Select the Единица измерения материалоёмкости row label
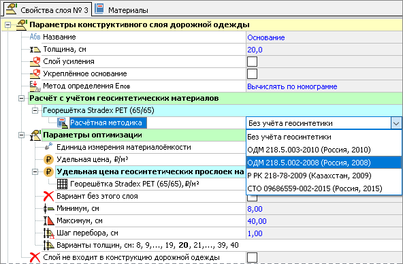Screen dimensions: 403x264 [x=124, y=147]
